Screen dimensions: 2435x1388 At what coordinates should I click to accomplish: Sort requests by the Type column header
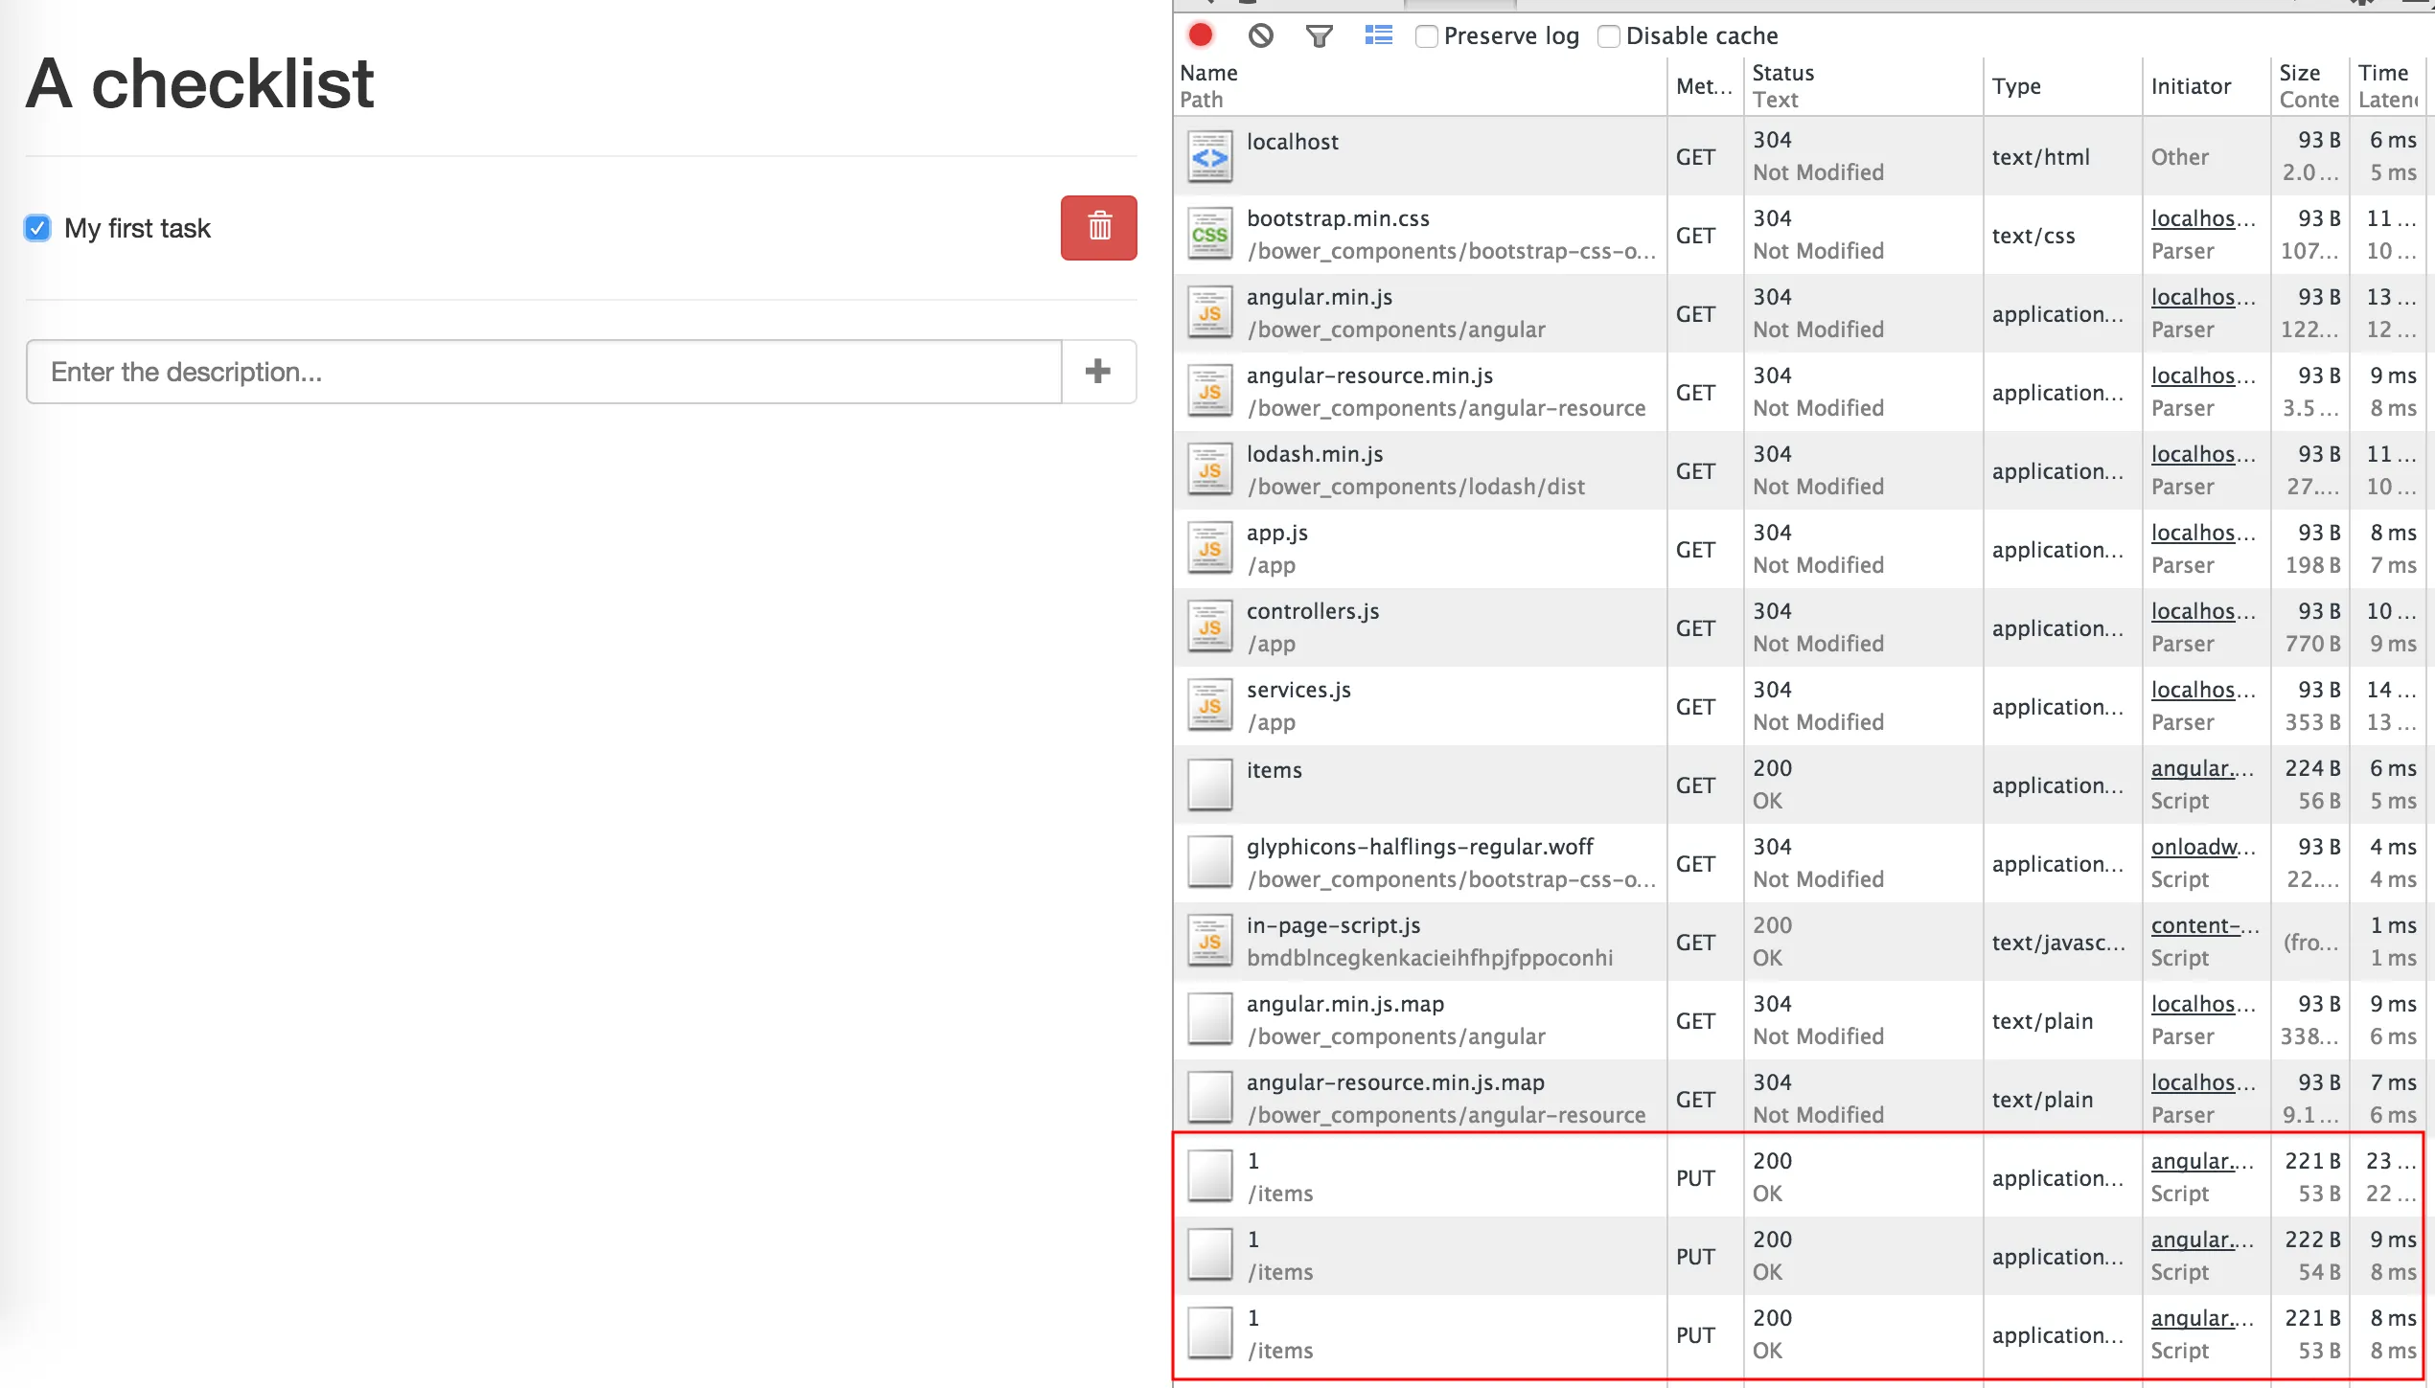click(x=2016, y=86)
